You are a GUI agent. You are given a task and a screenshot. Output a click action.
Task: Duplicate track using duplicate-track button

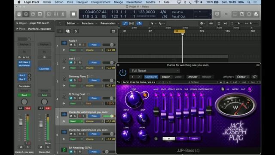[x=68, y=31]
